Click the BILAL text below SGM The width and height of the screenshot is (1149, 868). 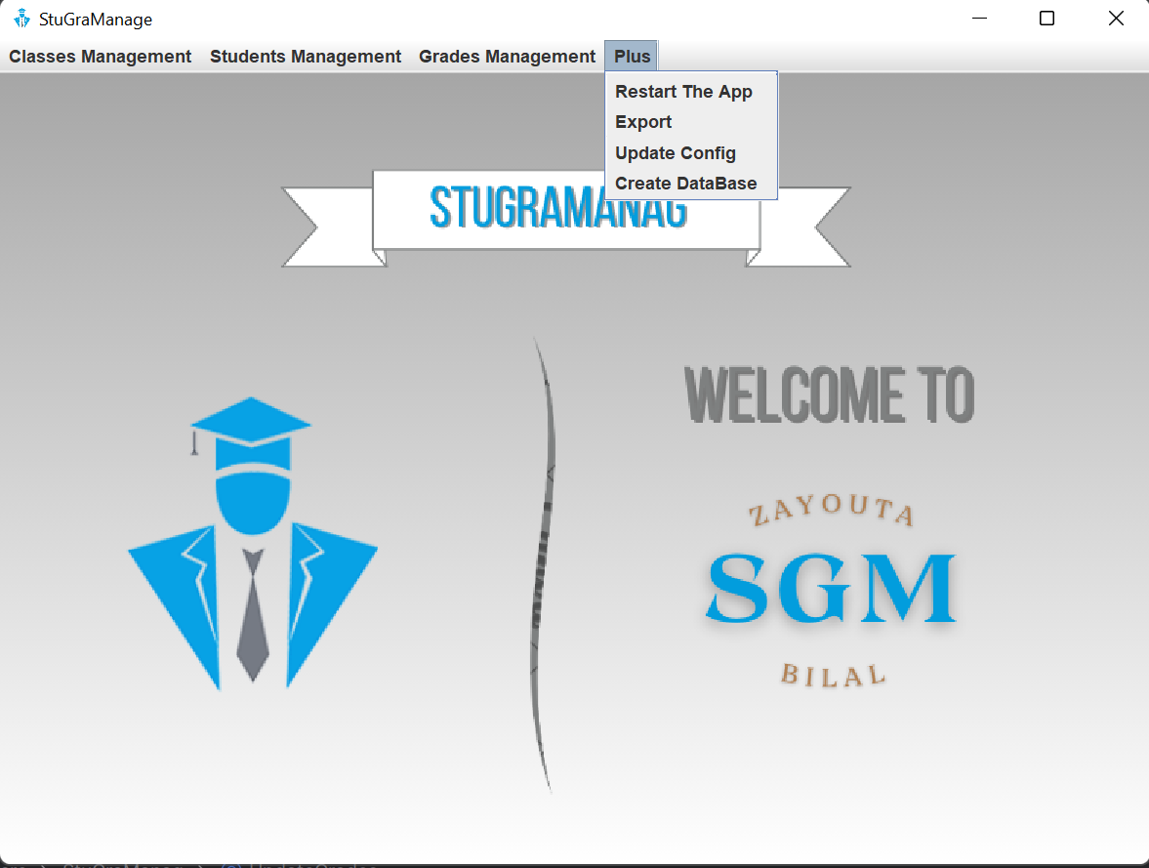(834, 676)
